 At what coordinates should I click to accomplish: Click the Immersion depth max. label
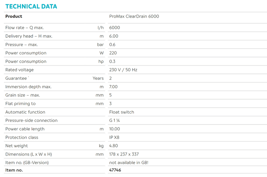coord(28,87)
